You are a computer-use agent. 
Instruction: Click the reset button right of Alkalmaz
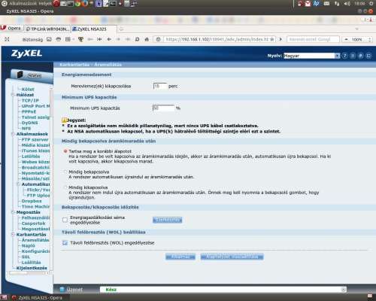point(232,257)
